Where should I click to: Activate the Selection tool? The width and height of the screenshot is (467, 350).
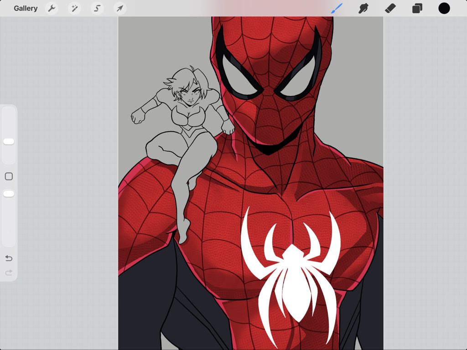click(97, 8)
